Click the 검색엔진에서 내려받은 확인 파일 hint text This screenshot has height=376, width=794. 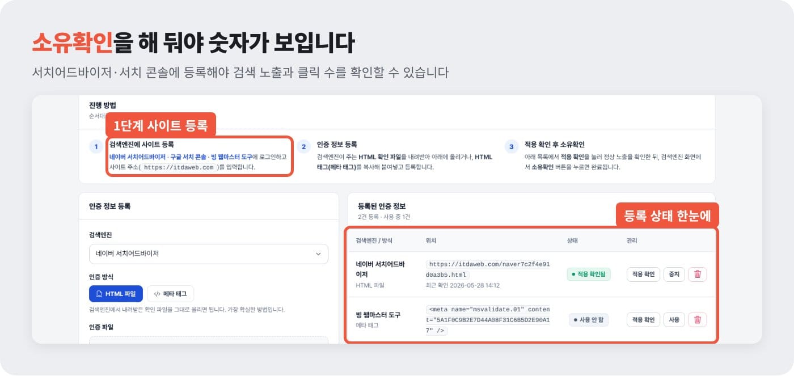[x=187, y=310]
